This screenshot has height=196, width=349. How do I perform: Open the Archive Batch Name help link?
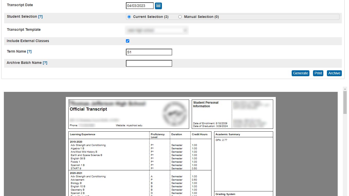pos(45,63)
